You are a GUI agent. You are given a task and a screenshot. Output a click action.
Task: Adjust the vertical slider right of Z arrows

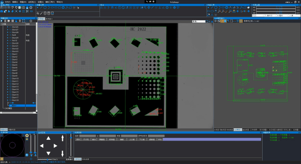[71, 145]
